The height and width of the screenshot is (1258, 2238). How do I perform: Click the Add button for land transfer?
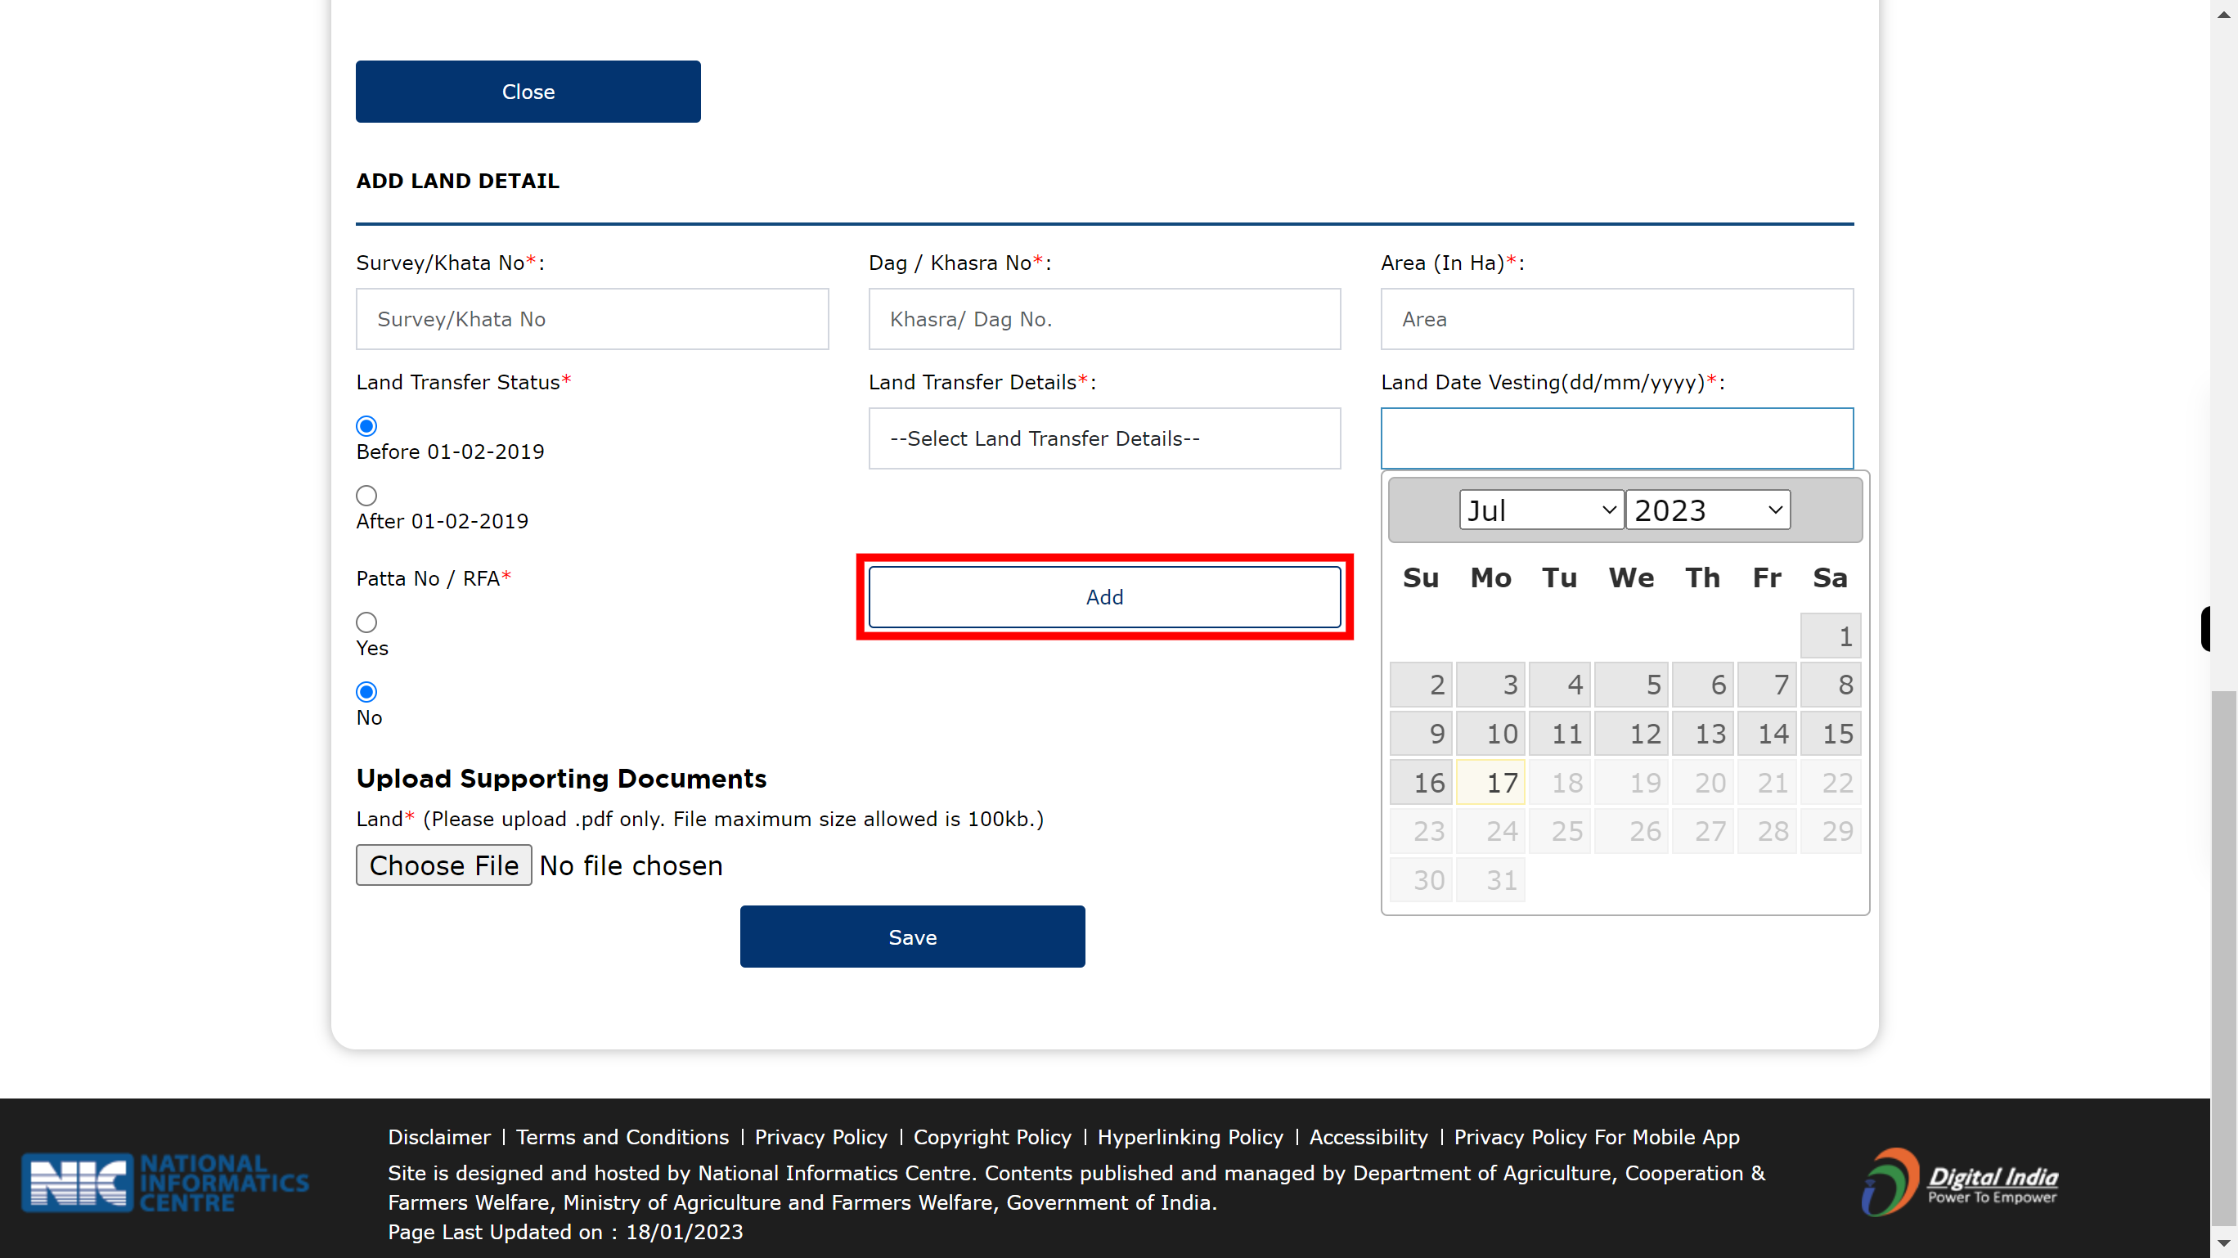(1103, 597)
